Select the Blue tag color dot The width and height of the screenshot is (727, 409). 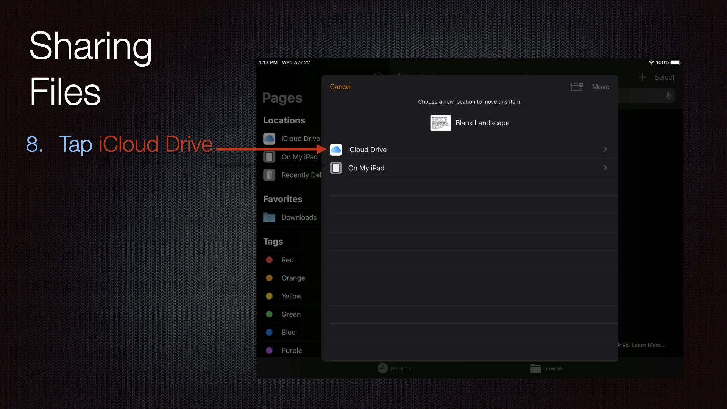point(269,332)
